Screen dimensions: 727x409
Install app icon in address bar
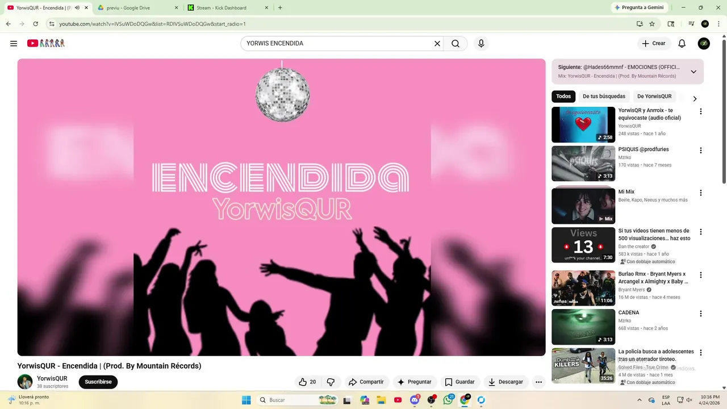click(x=640, y=24)
